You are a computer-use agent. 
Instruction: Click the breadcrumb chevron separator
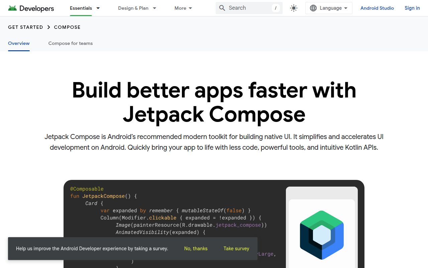point(48,27)
